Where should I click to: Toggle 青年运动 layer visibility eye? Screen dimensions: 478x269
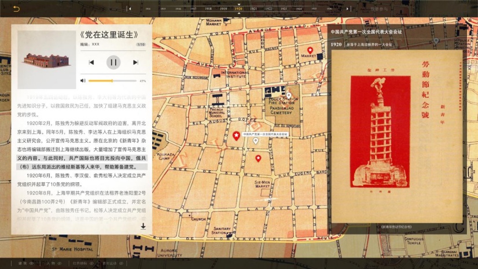(x=121, y=263)
